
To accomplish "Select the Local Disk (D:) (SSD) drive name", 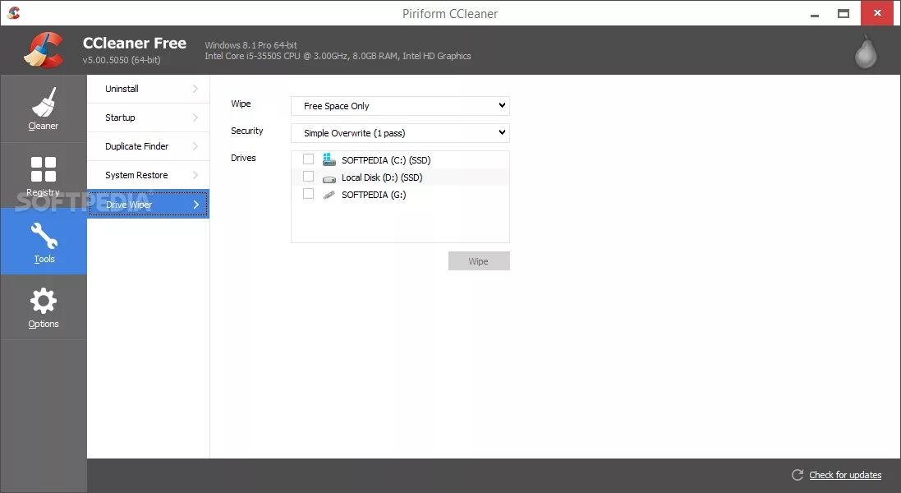I will (x=382, y=177).
